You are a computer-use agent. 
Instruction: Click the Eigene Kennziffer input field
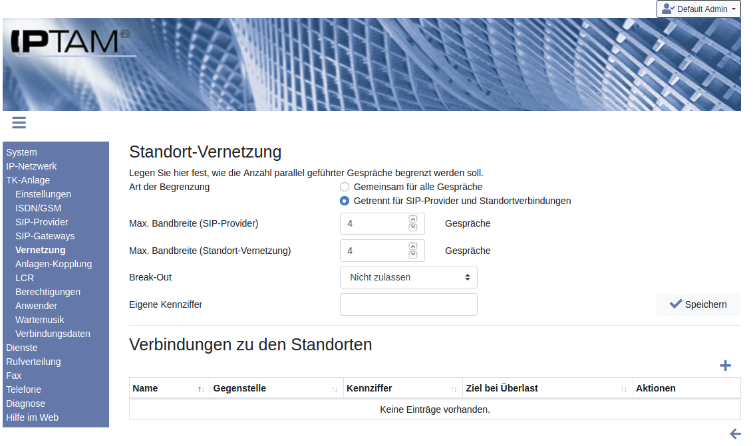(x=408, y=304)
